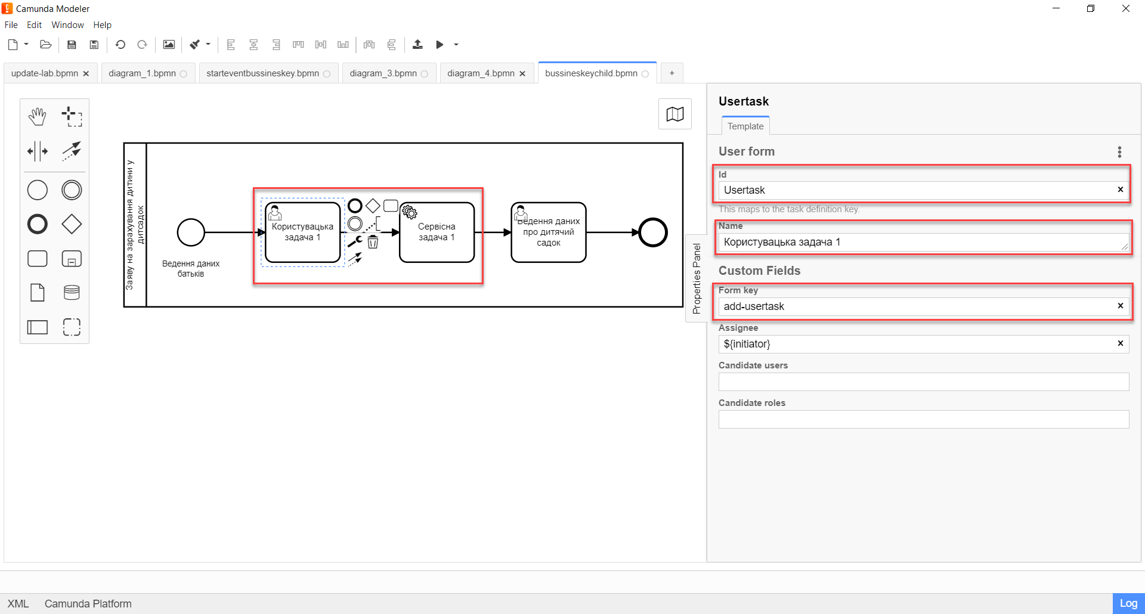Viewport: 1145px width, 614px height.
Task: Create an intermediate event from palette
Action: tap(72, 190)
